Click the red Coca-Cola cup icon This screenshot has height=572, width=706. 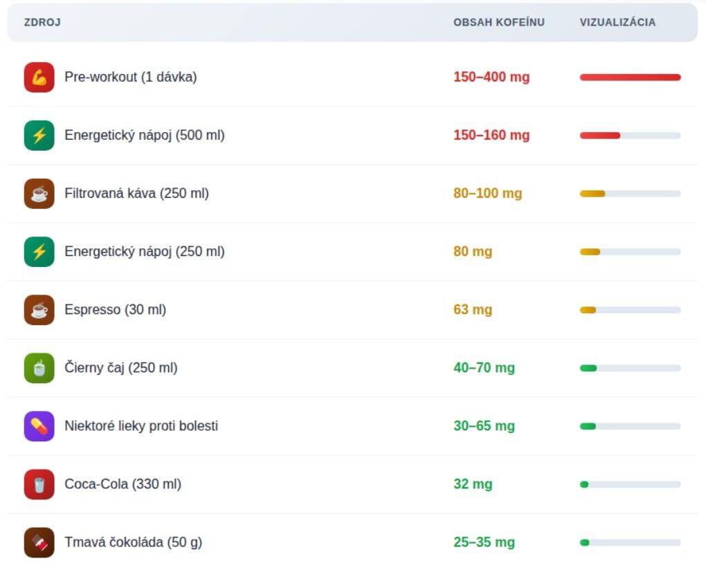(x=39, y=484)
